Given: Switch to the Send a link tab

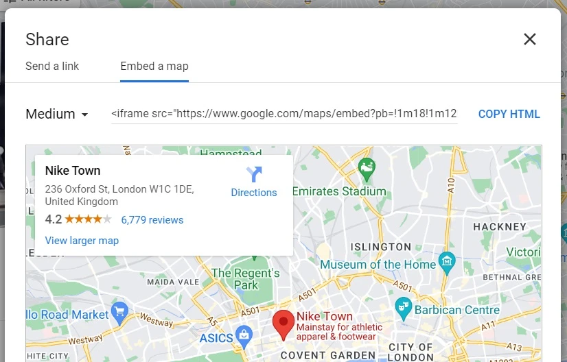Looking at the screenshot, I should coord(52,66).
